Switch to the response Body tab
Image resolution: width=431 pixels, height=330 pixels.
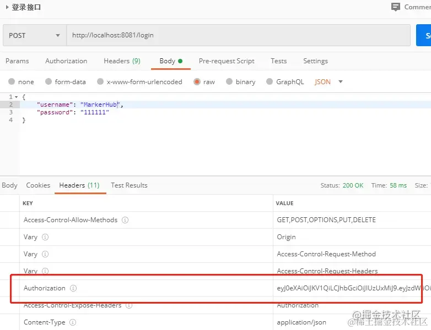pos(9,185)
